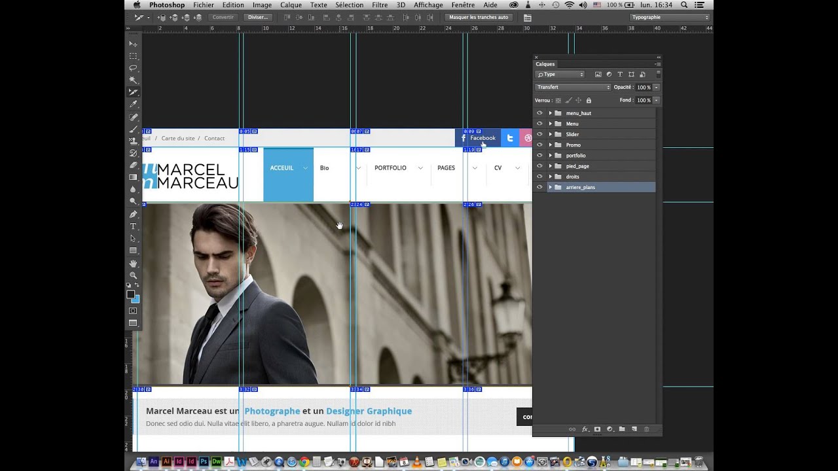The image size is (838, 471).
Task: Open the Calque menu
Action: 291,5
